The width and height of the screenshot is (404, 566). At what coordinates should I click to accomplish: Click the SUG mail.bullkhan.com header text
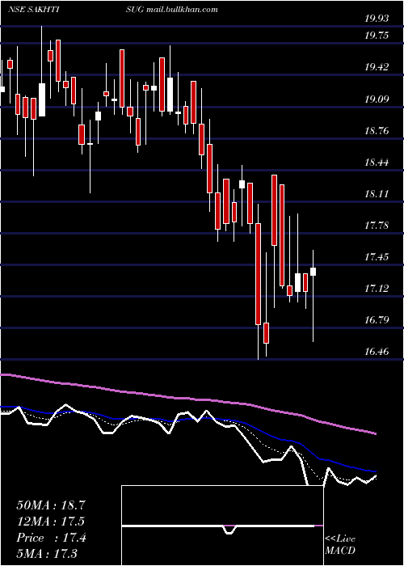(x=171, y=10)
